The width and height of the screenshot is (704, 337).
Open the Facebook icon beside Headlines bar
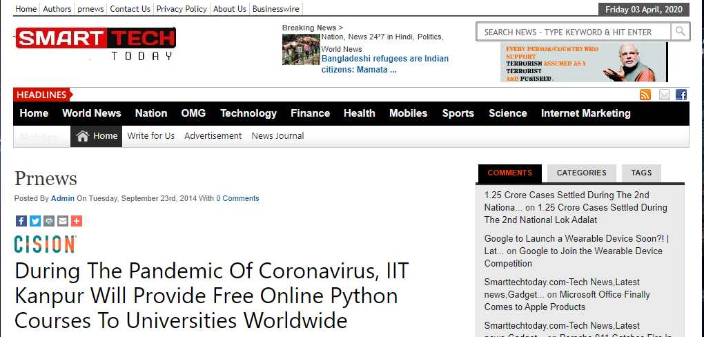tap(681, 95)
